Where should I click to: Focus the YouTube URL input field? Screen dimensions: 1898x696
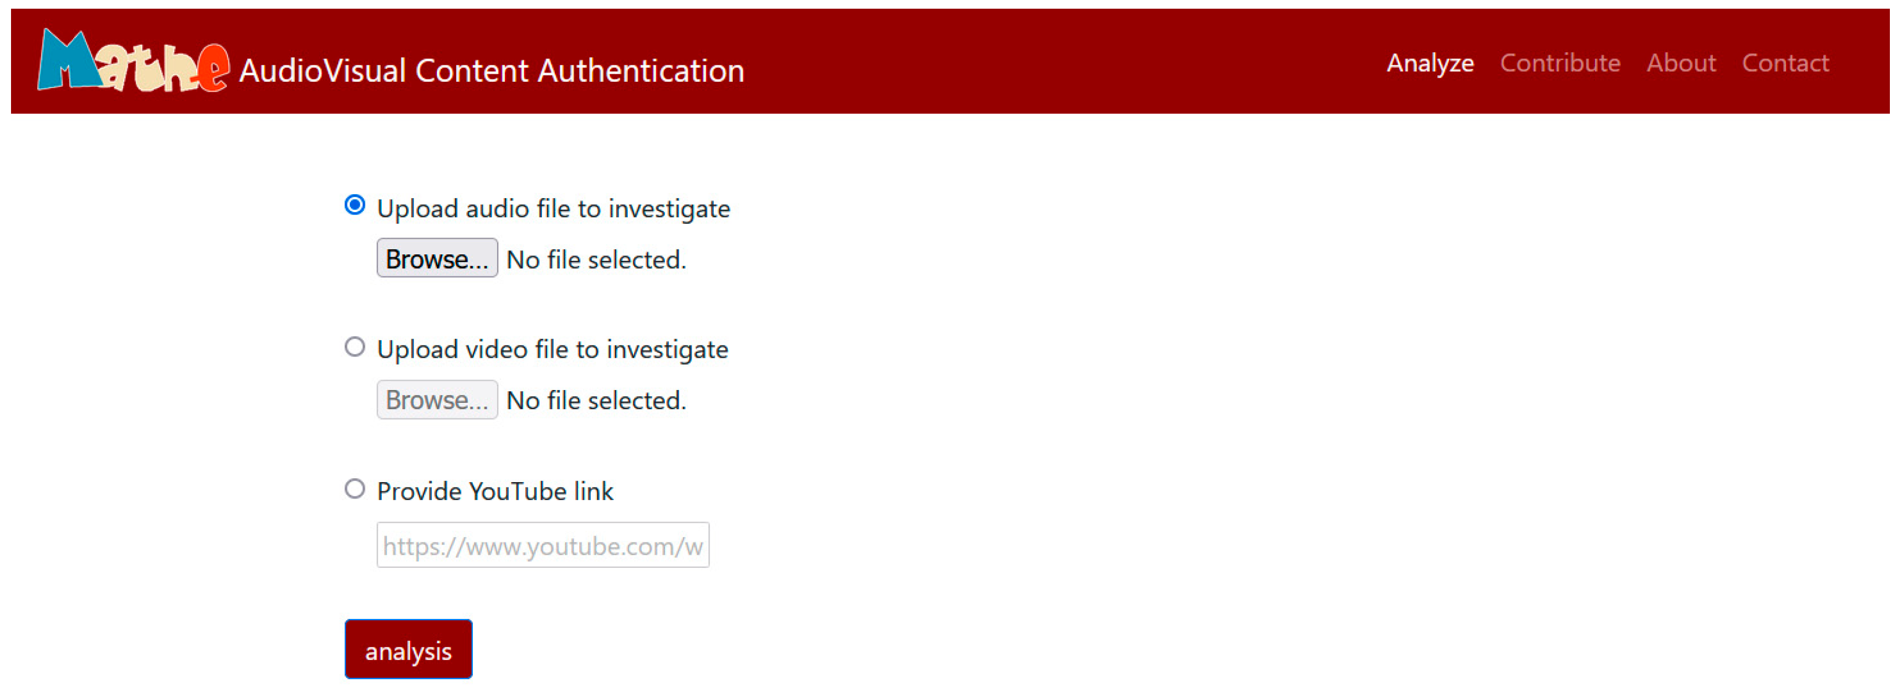pyautogui.click(x=543, y=545)
